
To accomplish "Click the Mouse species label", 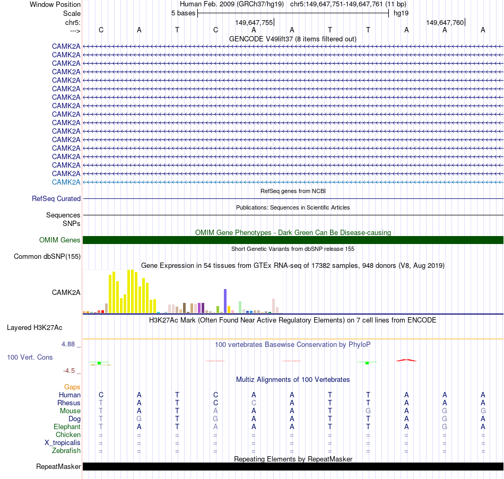I will [70, 411].
